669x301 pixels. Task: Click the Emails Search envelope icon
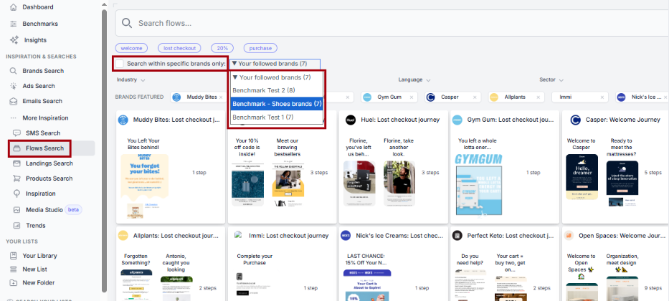coord(14,102)
